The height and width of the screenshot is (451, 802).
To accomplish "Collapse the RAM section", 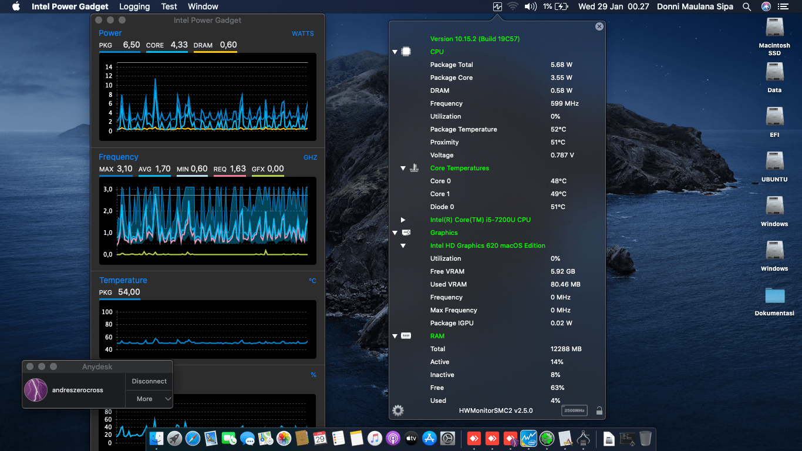I will [x=395, y=336].
